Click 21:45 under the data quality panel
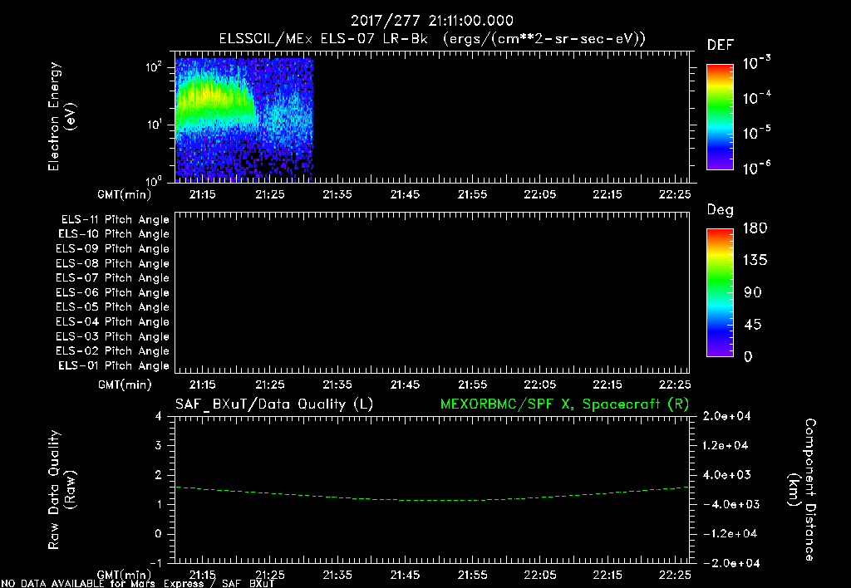Screen dimensions: 851x588 tap(405, 575)
